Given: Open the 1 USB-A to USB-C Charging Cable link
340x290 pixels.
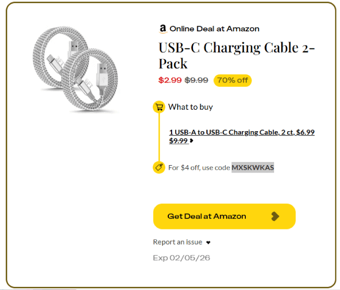Looking at the screenshot, I should [242, 133].
